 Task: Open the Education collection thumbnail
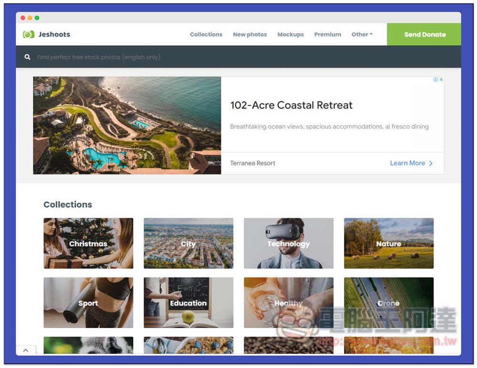(188, 303)
